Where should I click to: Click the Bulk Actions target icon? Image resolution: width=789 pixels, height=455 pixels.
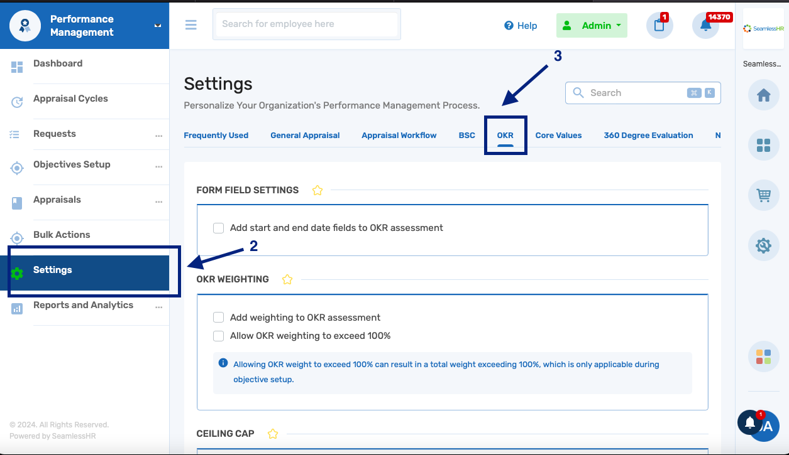coord(17,238)
